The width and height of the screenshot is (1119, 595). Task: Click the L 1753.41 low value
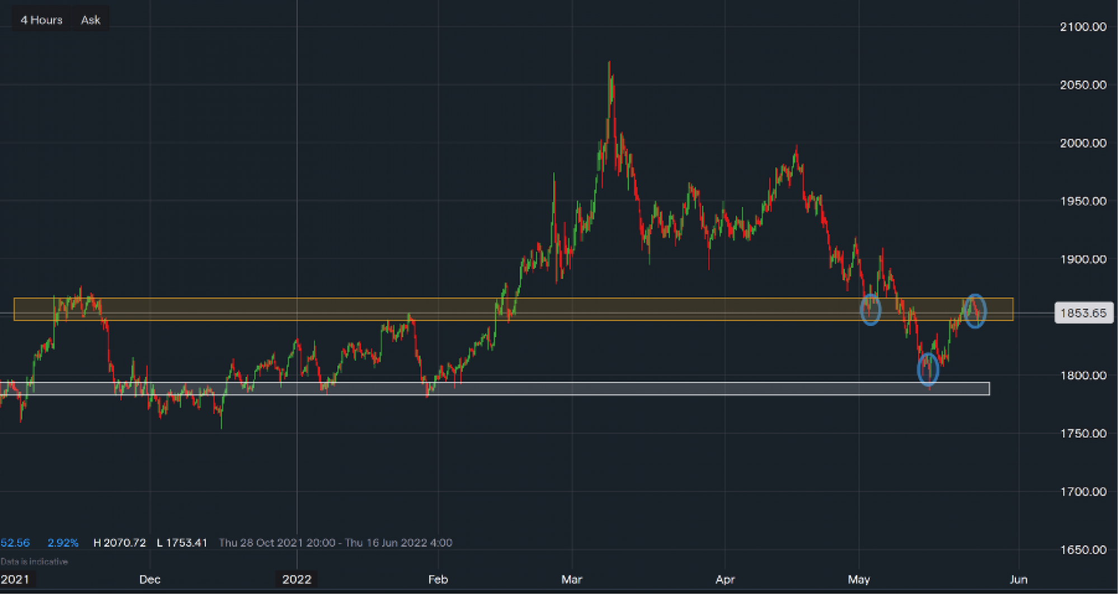click(x=182, y=542)
